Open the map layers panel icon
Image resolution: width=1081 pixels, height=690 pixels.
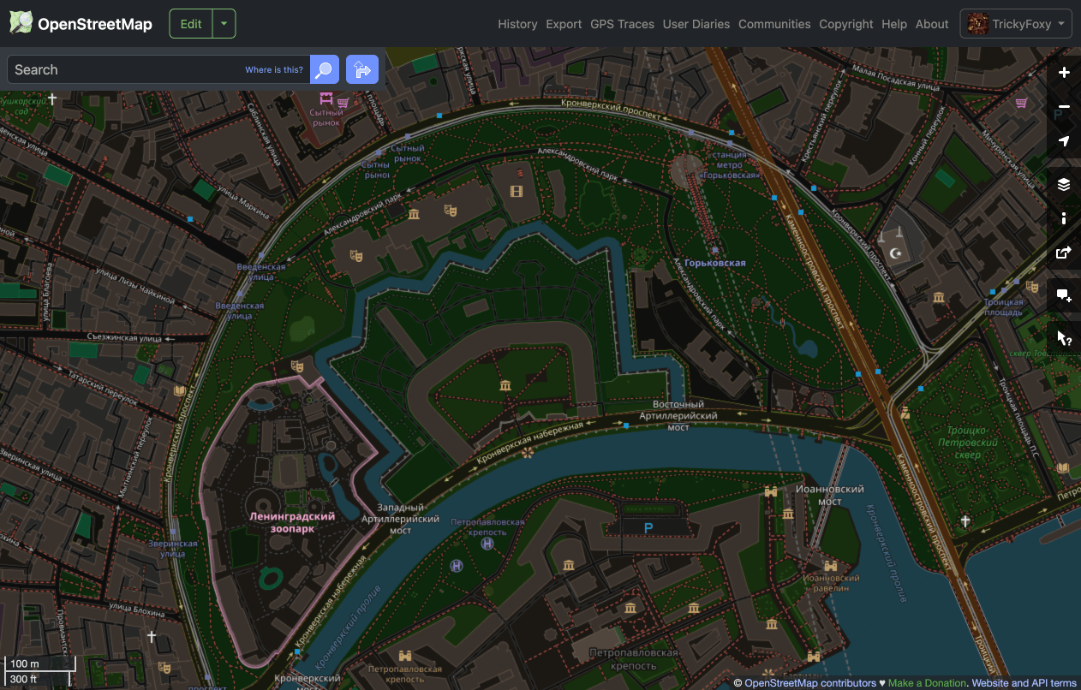(1064, 184)
